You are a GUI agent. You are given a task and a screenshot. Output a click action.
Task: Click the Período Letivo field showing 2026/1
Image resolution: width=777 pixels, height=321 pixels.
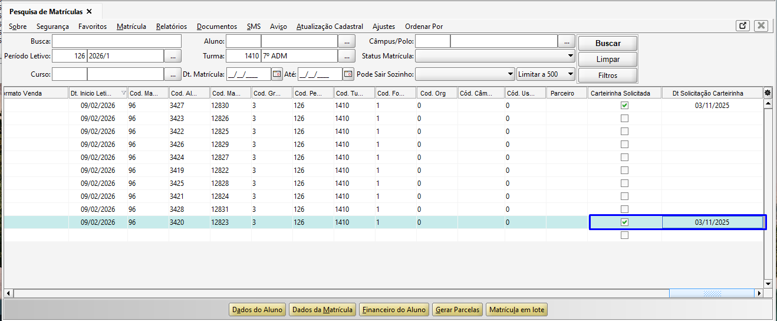click(125, 56)
